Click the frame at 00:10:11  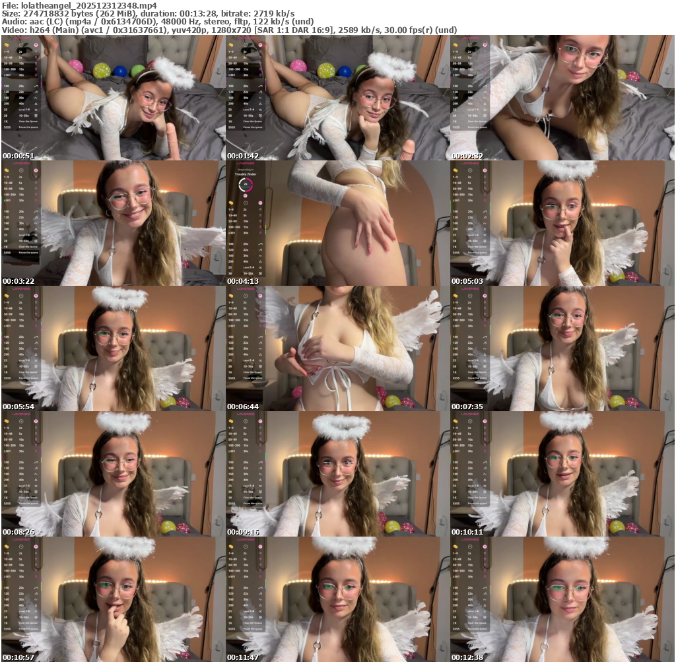(x=562, y=474)
